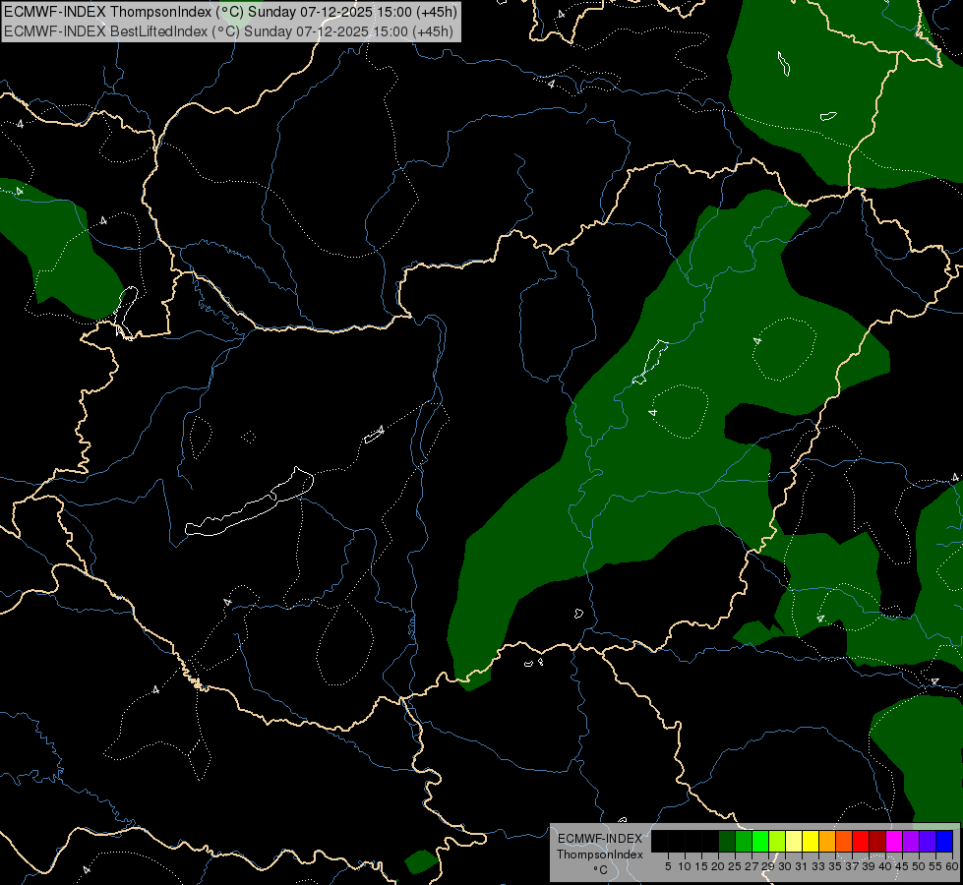Click the legend tick value '45'
Image resolution: width=963 pixels, height=885 pixels.
pos(902,866)
